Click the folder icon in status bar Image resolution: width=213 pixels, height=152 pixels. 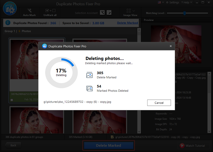(x=112, y=137)
